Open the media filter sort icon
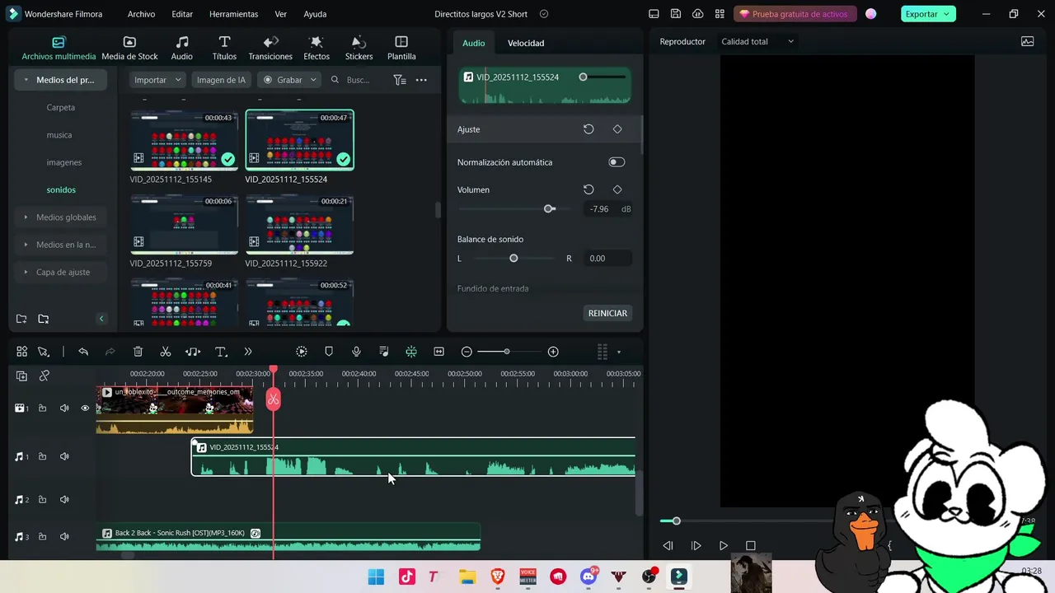This screenshot has width=1055, height=593. (400, 80)
